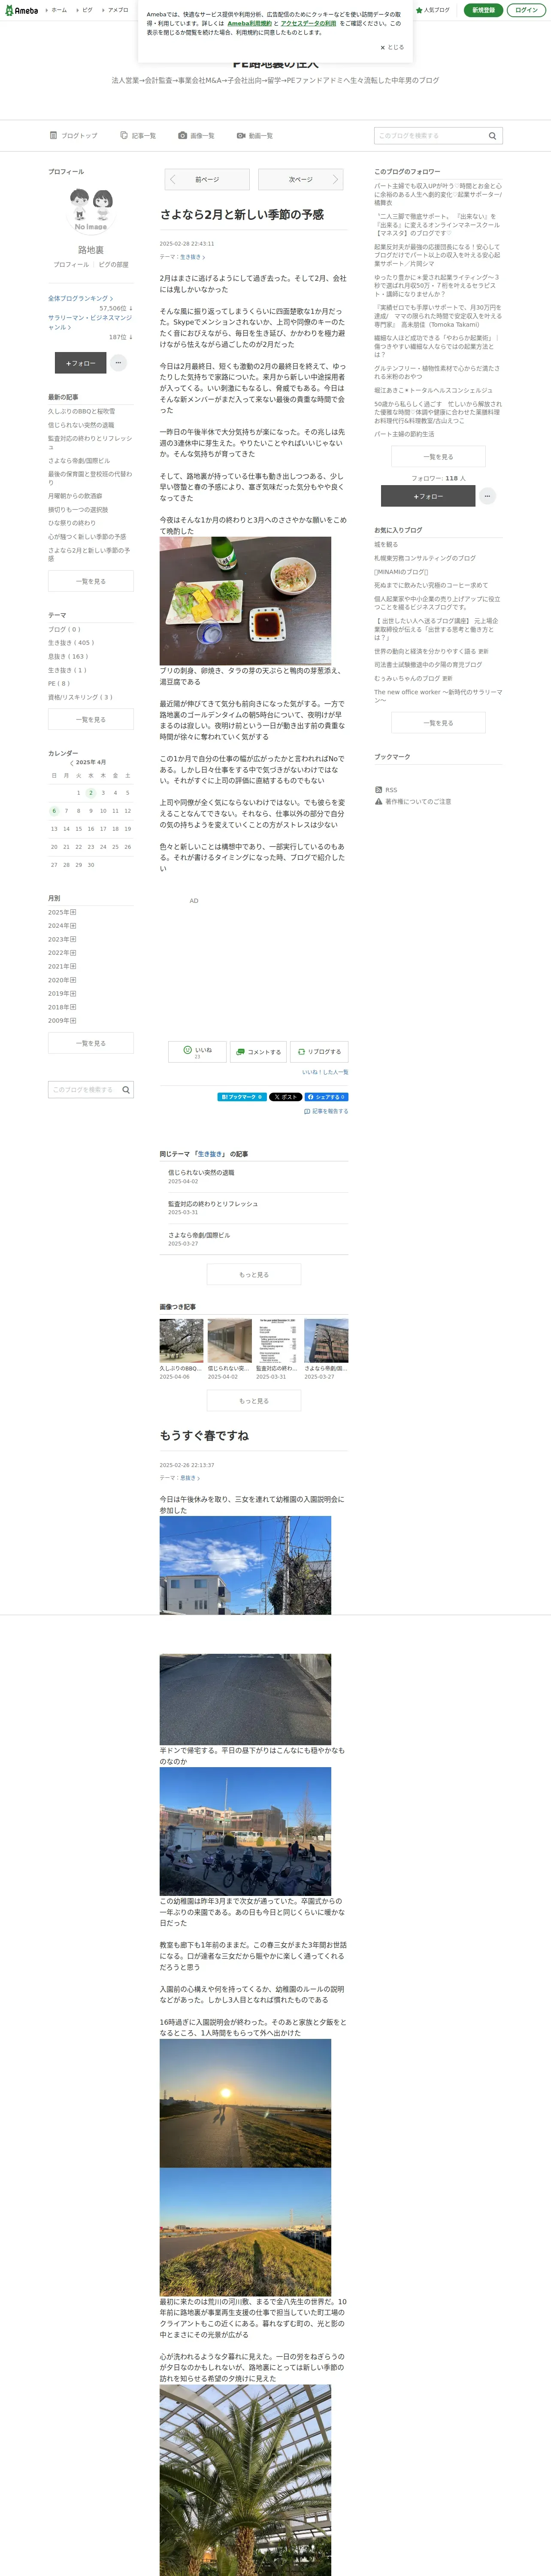551x2576 pixels.
Task: Open the 久しぶりのBBQ image thumbnail
Action: tap(181, 1341)
